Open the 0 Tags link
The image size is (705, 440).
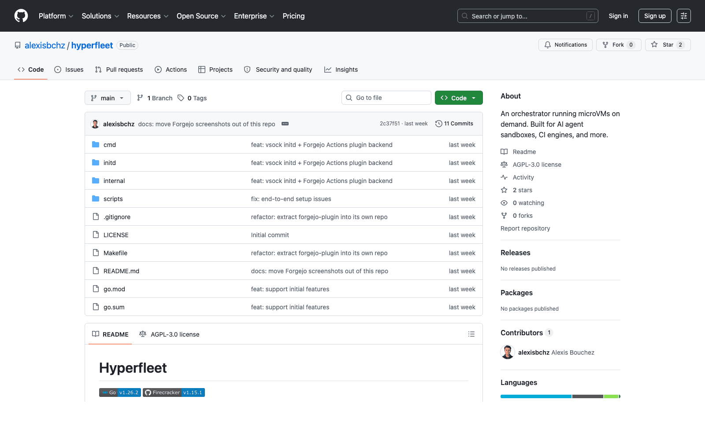click(192, 98)
